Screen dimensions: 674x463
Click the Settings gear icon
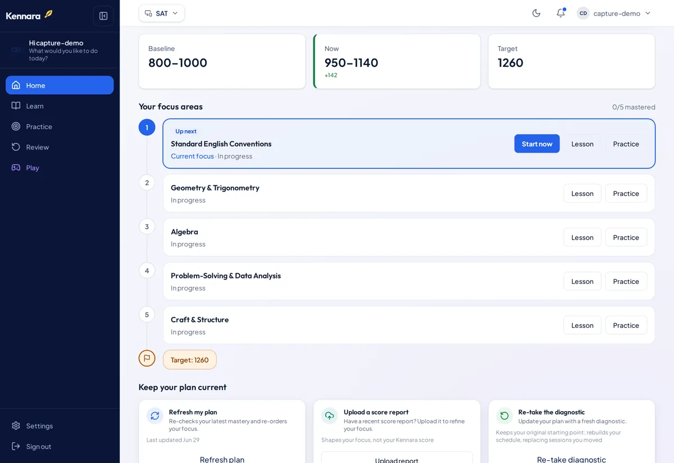click(x=16, y=426)
